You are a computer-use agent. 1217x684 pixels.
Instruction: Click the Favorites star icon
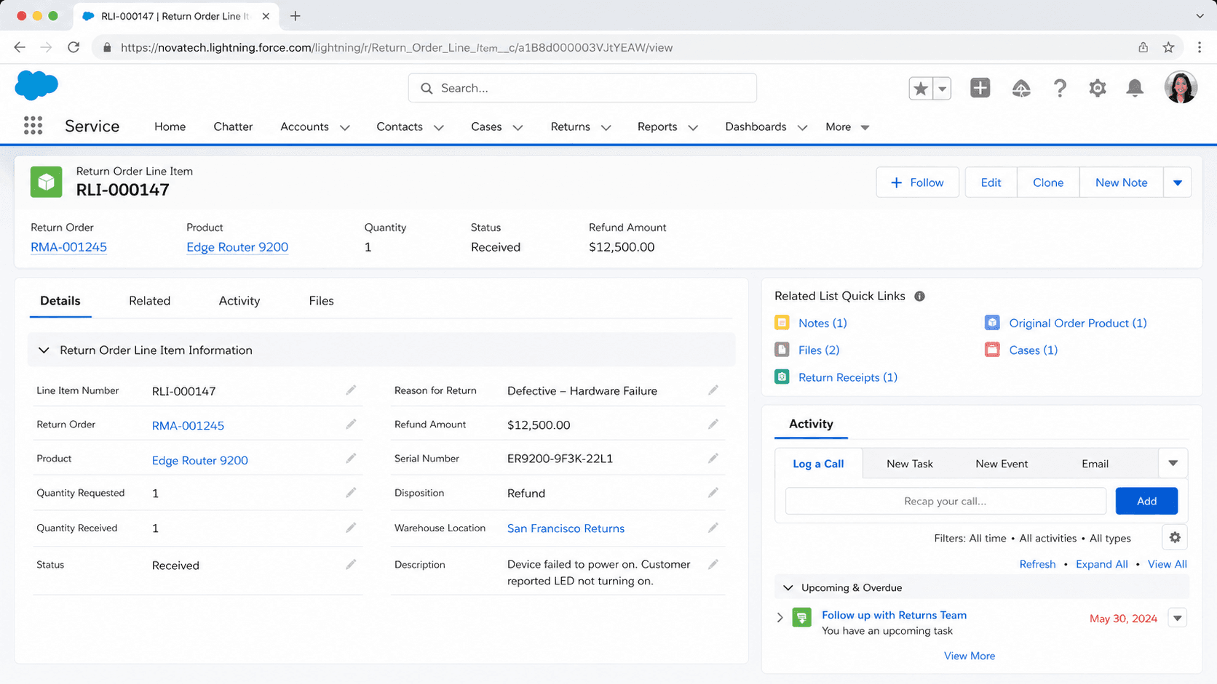(x=921, y=88)
